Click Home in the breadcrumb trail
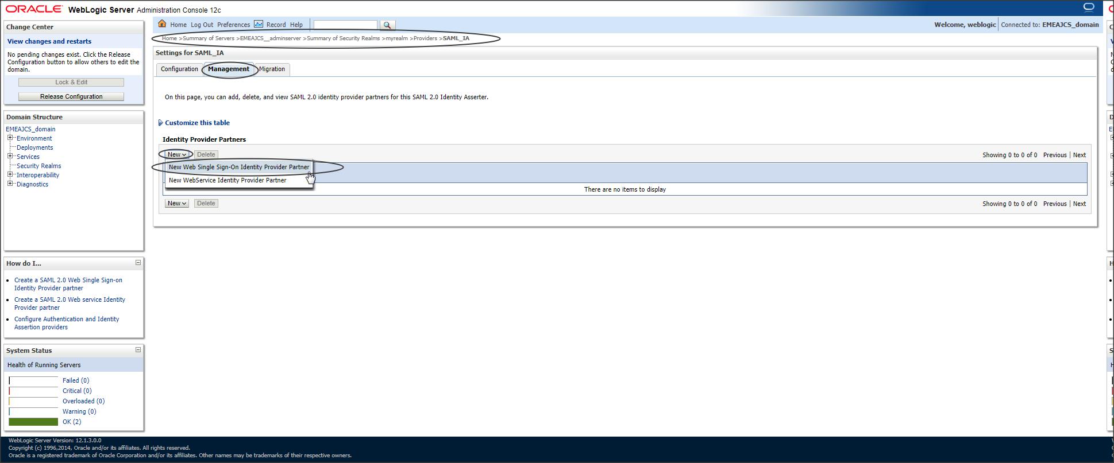Screen dimensions: 1114x463 pyautogui.click(x=169, y=38)
